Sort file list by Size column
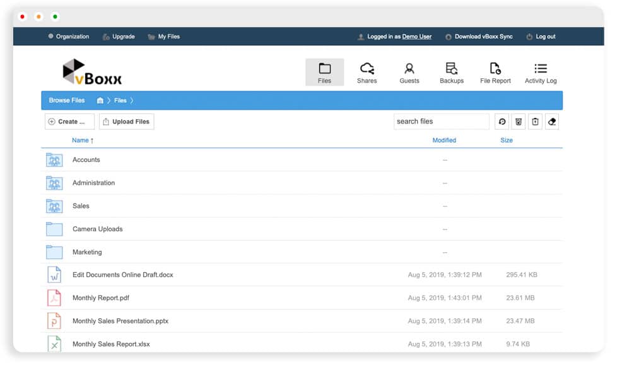This screenshot has height=387, width=622. [507, 141]
